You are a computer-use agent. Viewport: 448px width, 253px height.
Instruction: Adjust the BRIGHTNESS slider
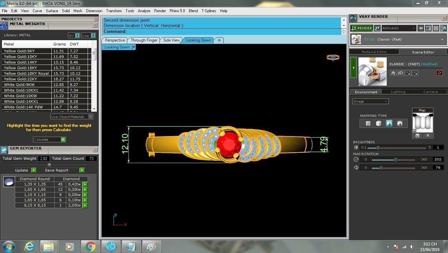(x=378, y=148)
